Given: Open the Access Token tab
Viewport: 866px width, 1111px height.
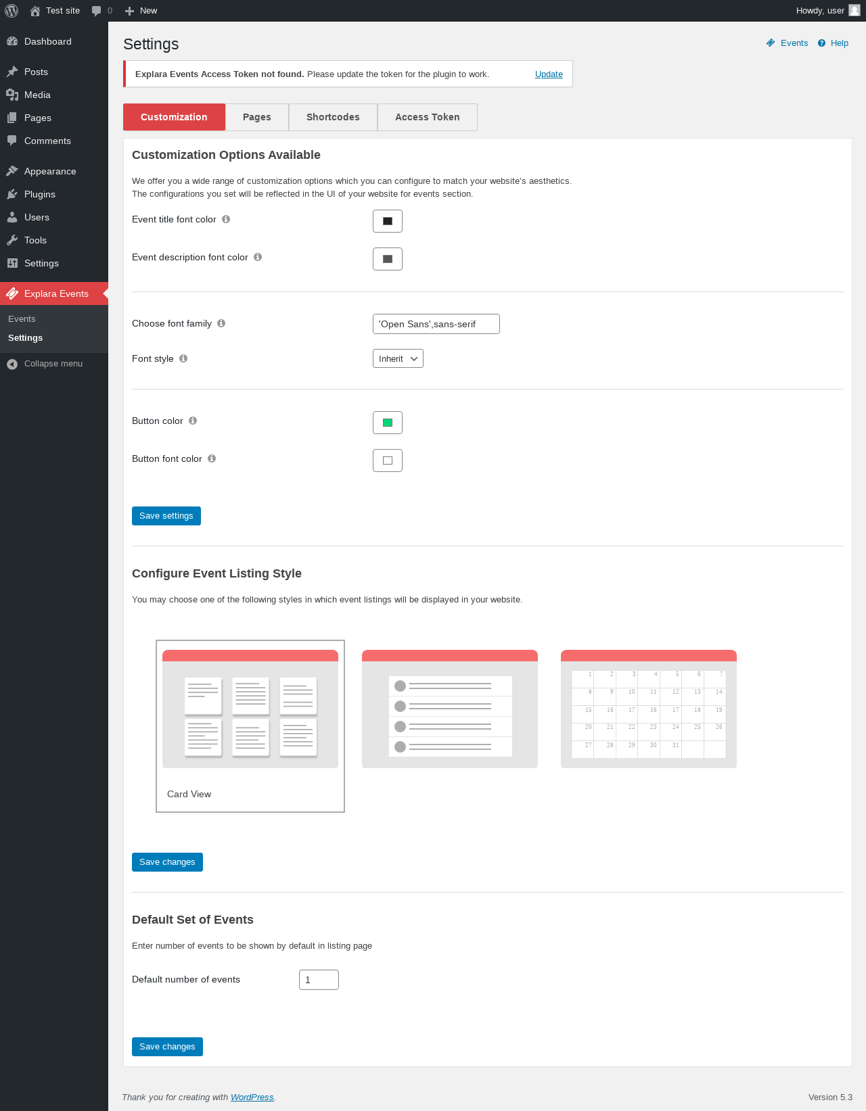Looking at the screenshot, I should coord(428,117).
